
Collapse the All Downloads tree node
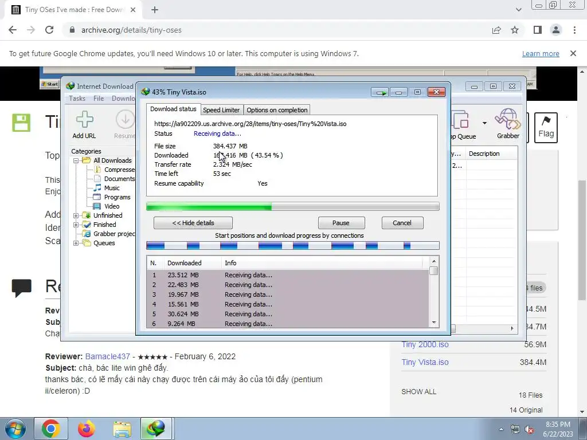[x=76, y=160]
